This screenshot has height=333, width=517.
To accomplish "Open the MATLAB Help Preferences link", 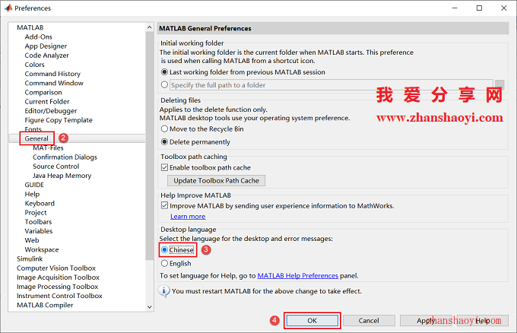I will (298, 276).
